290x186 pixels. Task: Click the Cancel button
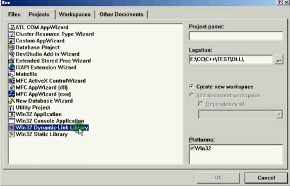click(x=266, y=178)
